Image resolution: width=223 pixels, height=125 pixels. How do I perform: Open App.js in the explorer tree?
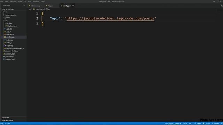point(8,32)
